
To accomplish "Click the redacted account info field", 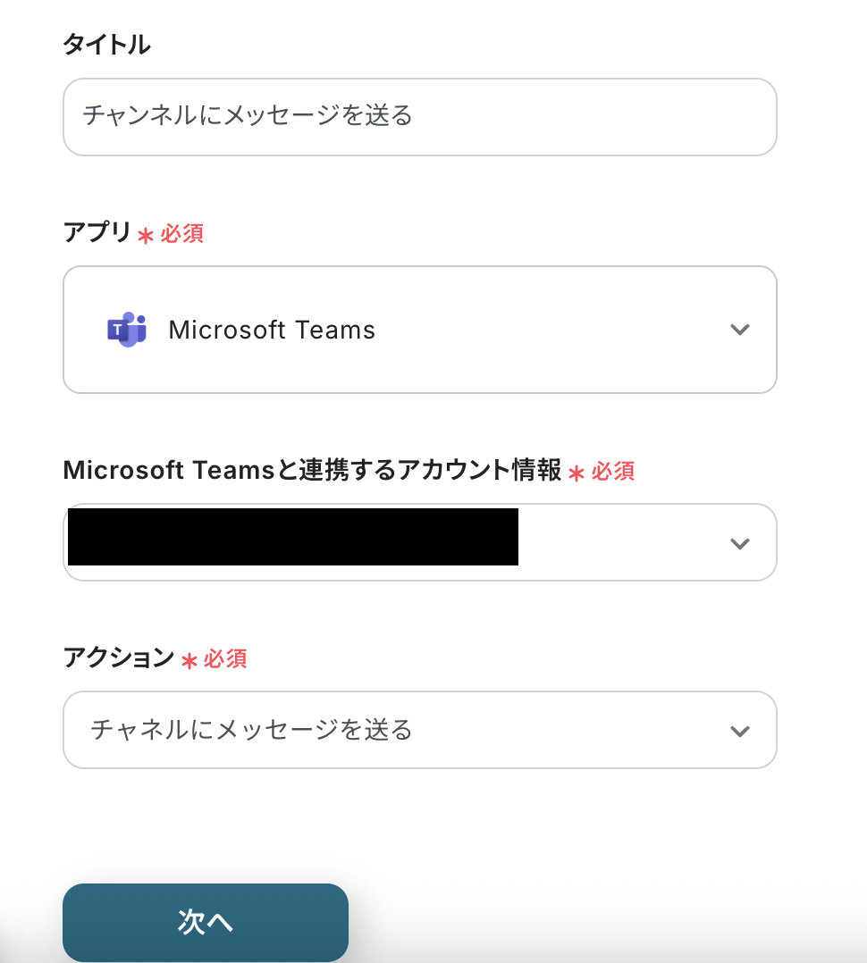I will (293, 537).
